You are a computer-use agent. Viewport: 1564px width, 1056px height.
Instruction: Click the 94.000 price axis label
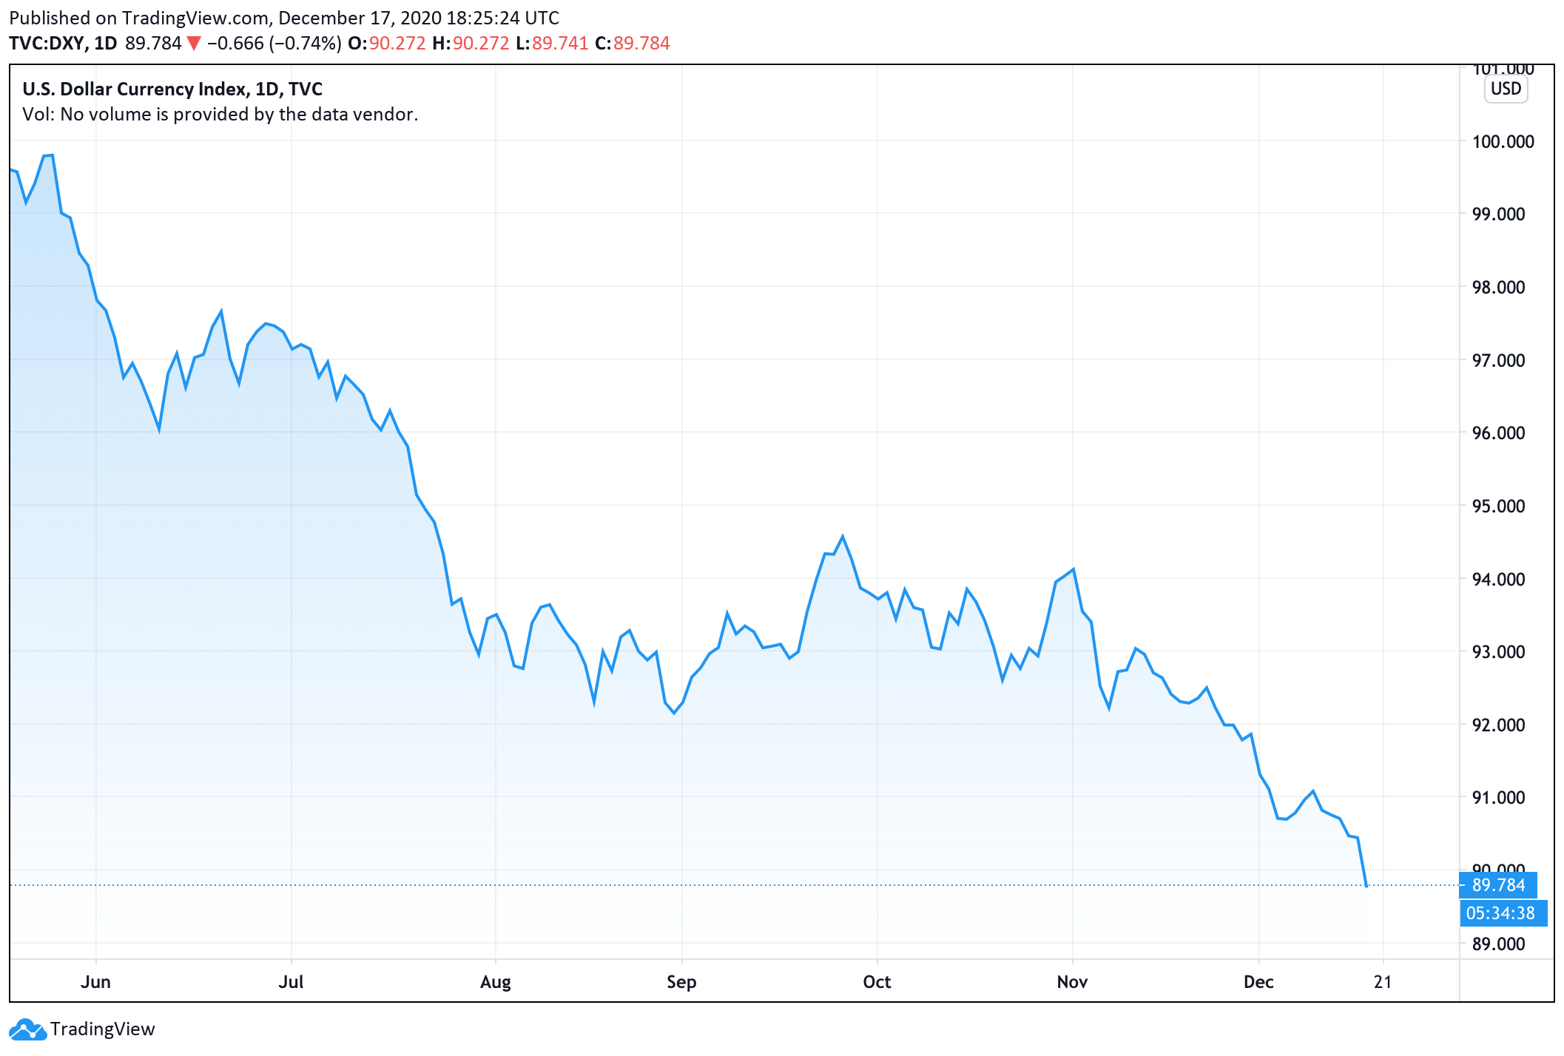[1499, 580]
